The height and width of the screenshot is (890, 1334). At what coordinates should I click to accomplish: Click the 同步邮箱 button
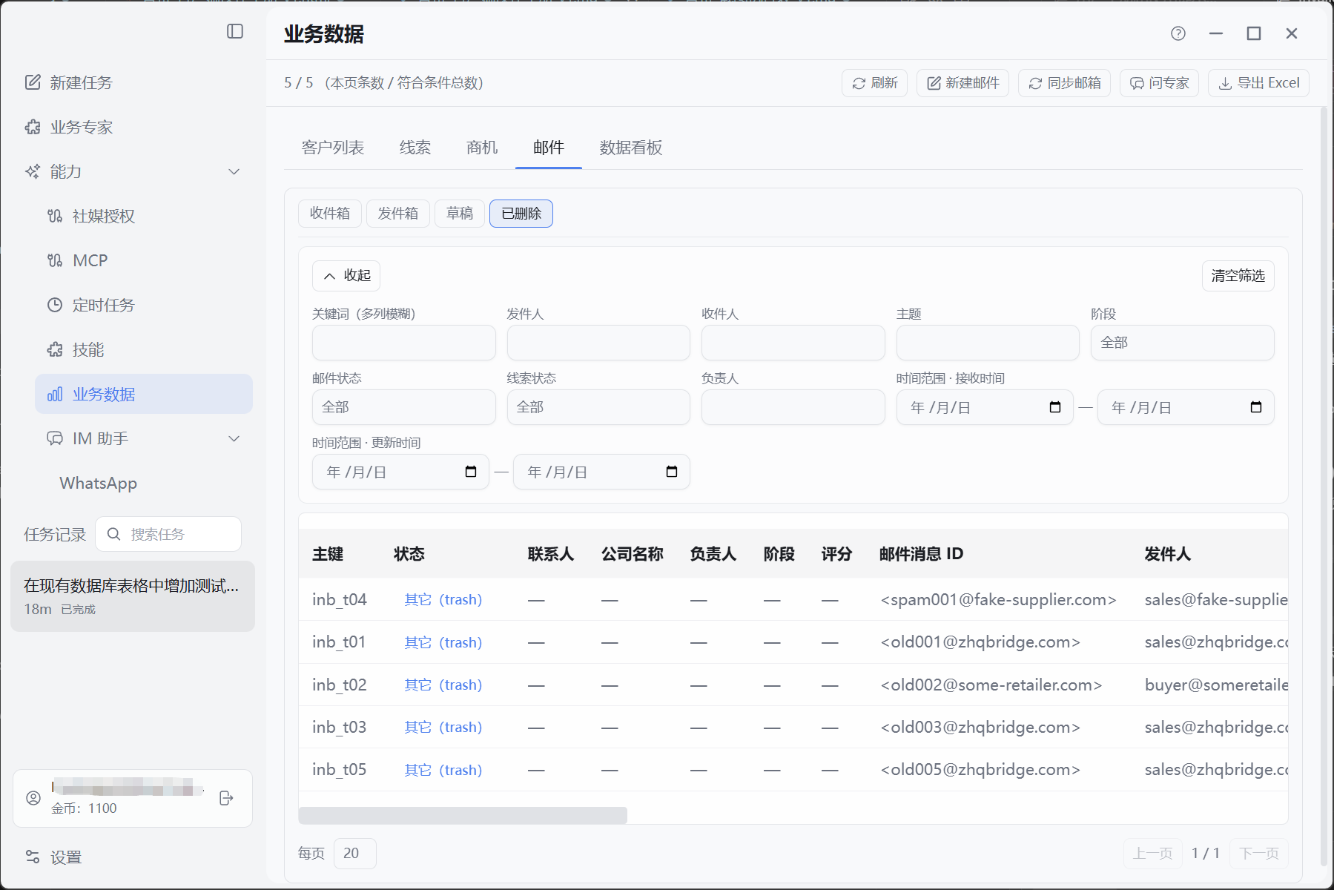[x=1064, y=83]
